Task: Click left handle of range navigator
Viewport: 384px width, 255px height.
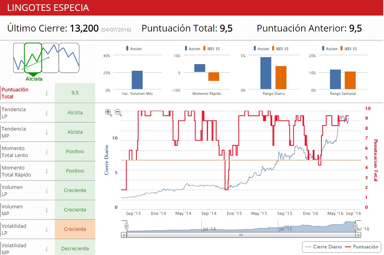Action: (x=126, y=226)
